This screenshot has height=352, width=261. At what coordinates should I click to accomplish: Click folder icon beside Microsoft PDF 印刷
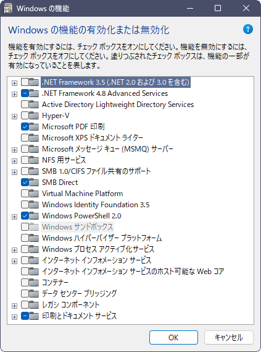point(34,127)
